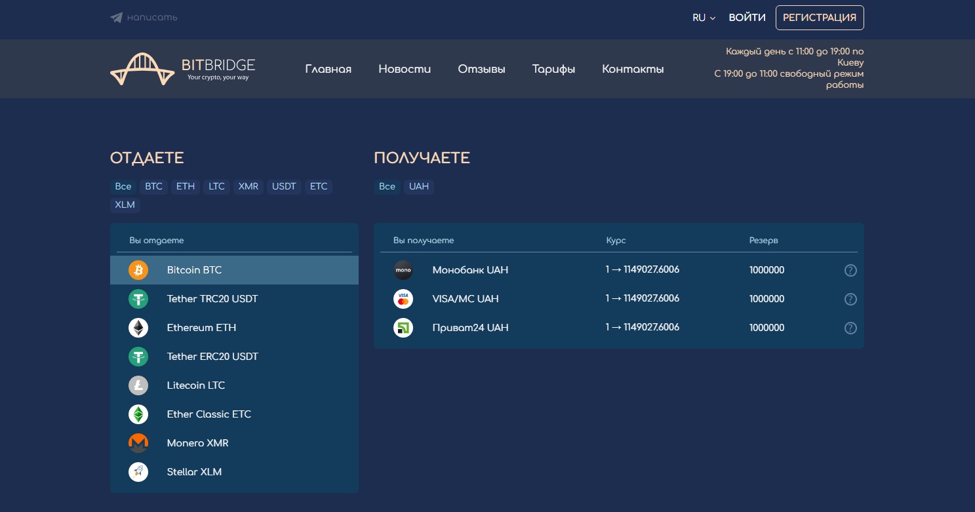This screenshot has width=975, height=512.
Task: Open help icon in VISA/MC UAH row
Action: point(850,300)
